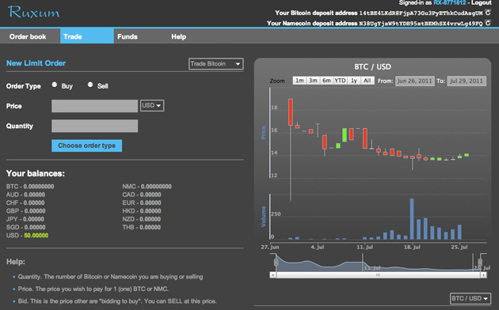Viewport: 499px width, 310px height.
Task: Click the Price input field
Action: tap(94, 106)
